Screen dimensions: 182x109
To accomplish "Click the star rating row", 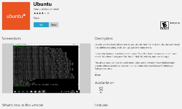I will (40, 13).
